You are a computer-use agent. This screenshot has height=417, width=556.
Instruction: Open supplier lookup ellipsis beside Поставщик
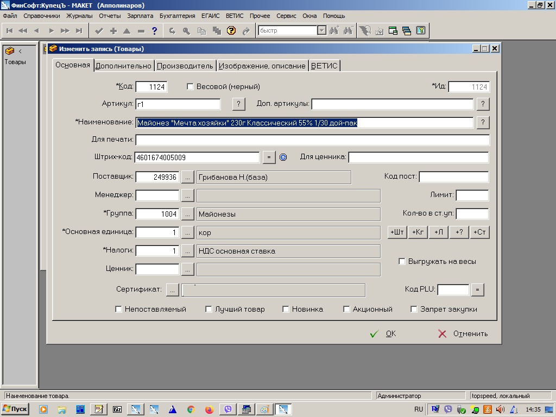pyautogui.click(x=187, y=177)
